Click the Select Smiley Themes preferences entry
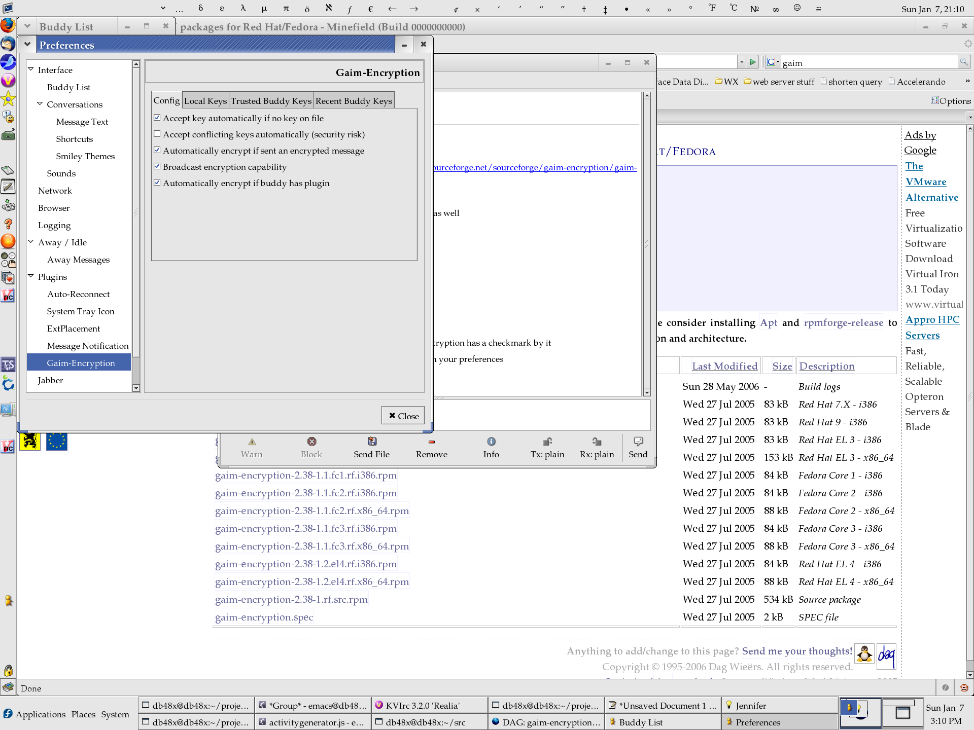 (85, 156)
